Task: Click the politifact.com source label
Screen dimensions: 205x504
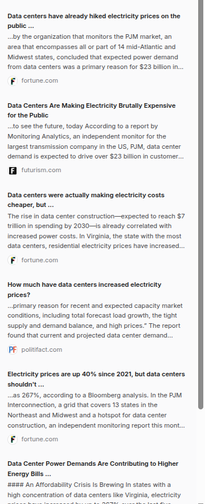Action: [42, 349]
